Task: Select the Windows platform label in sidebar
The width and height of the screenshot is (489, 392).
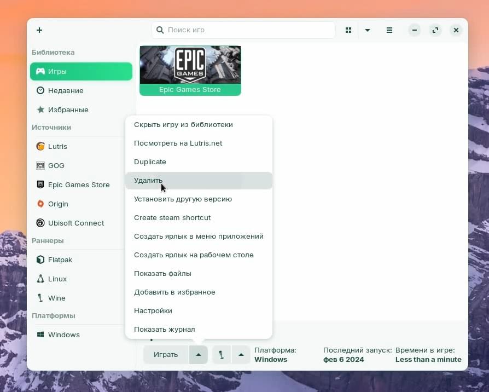Action: pos(64,335)
